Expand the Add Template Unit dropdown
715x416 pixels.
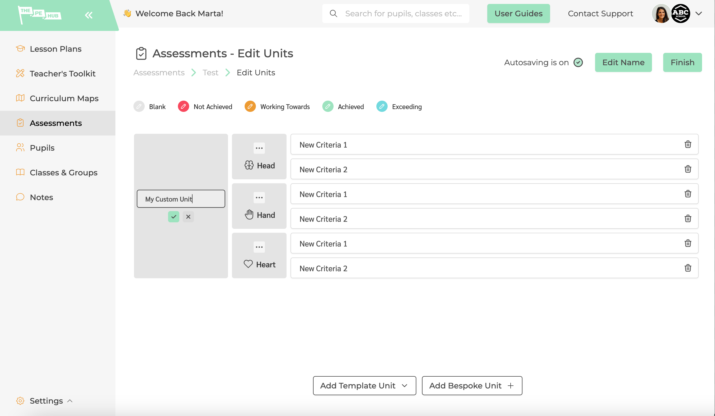pos(365,385)
